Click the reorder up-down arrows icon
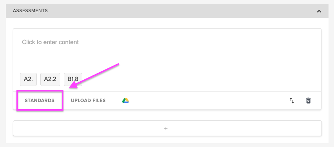Viewport: 334px width, 147px height. click(292, 100)
